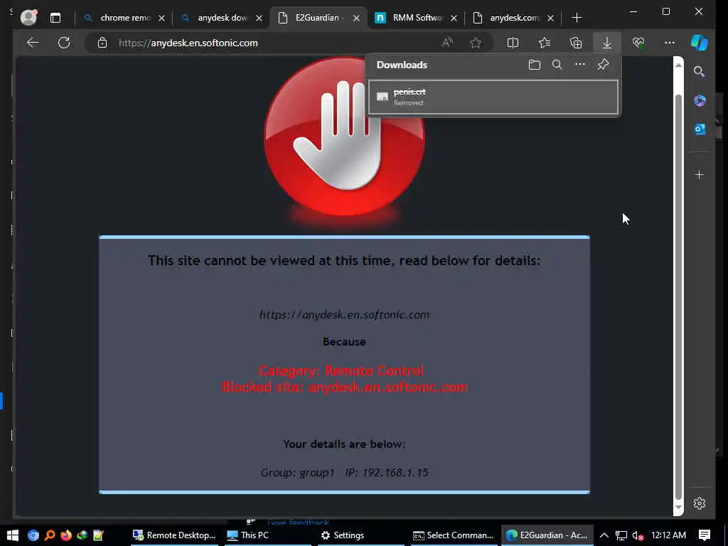728x546 pixels.
Task: Switch to Remote Desktop taskbar window
Action: 174,535
